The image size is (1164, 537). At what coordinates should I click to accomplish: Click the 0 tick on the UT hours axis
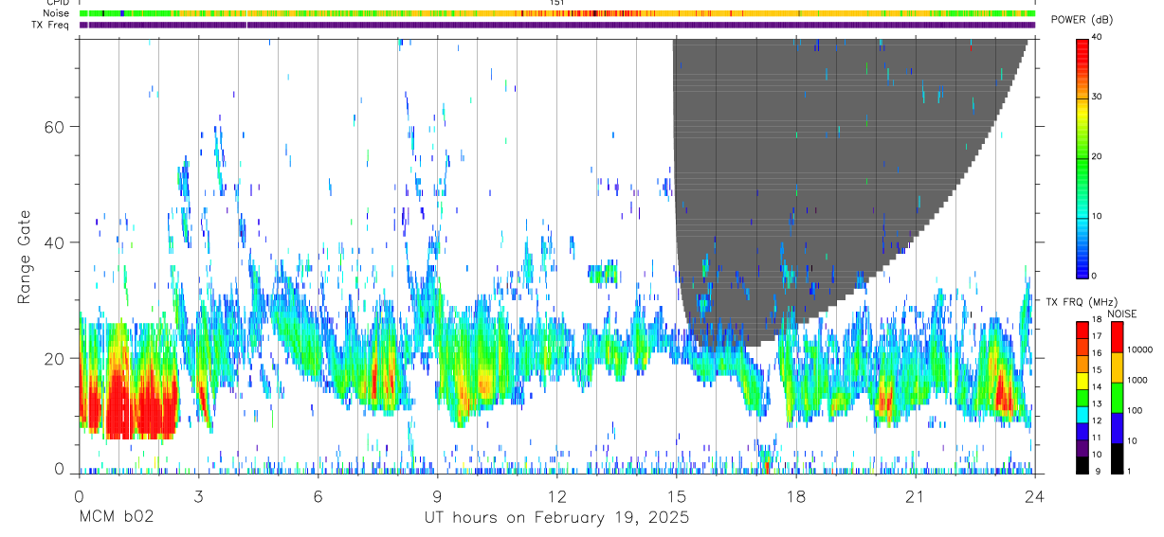79,495
